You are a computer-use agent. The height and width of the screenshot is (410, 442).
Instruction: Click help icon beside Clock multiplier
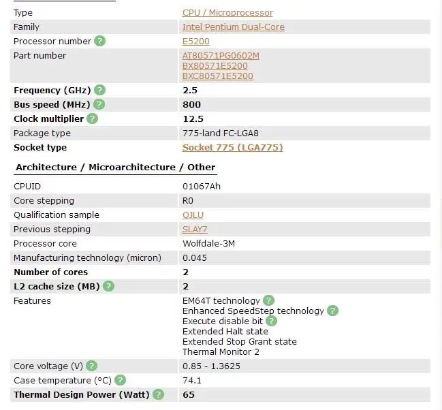(x=92, y=119)
